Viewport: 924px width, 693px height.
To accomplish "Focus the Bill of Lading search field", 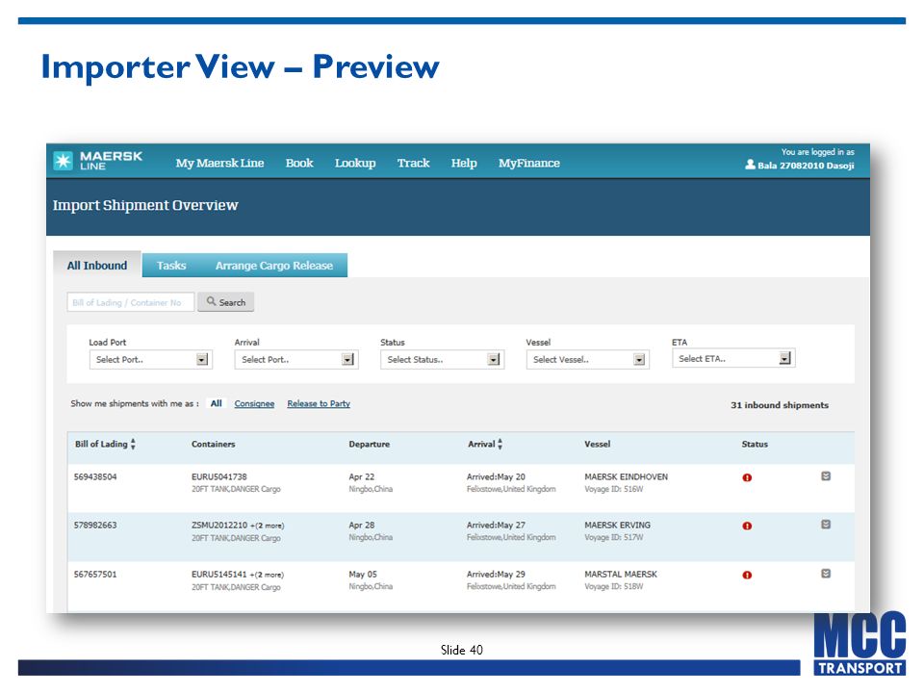I will 130,302.
